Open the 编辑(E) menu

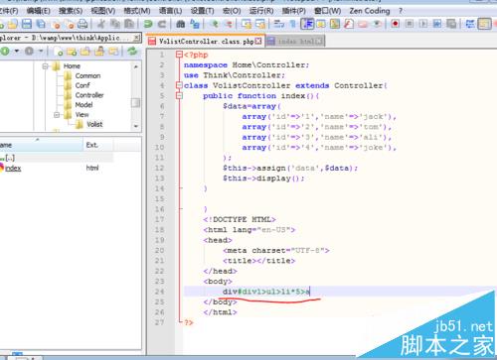pyautogui.click(x=39, y=11)
